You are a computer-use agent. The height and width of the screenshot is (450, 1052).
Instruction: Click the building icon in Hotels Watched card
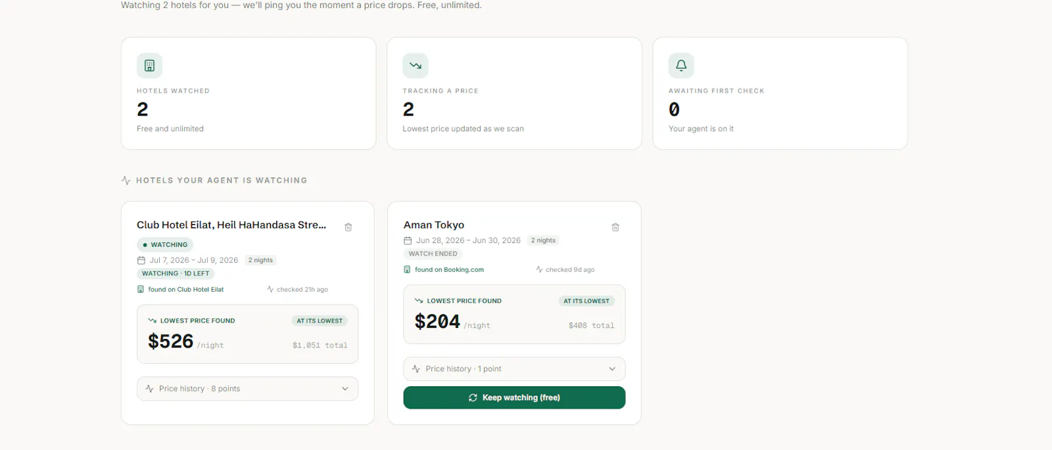pos(149,66)
